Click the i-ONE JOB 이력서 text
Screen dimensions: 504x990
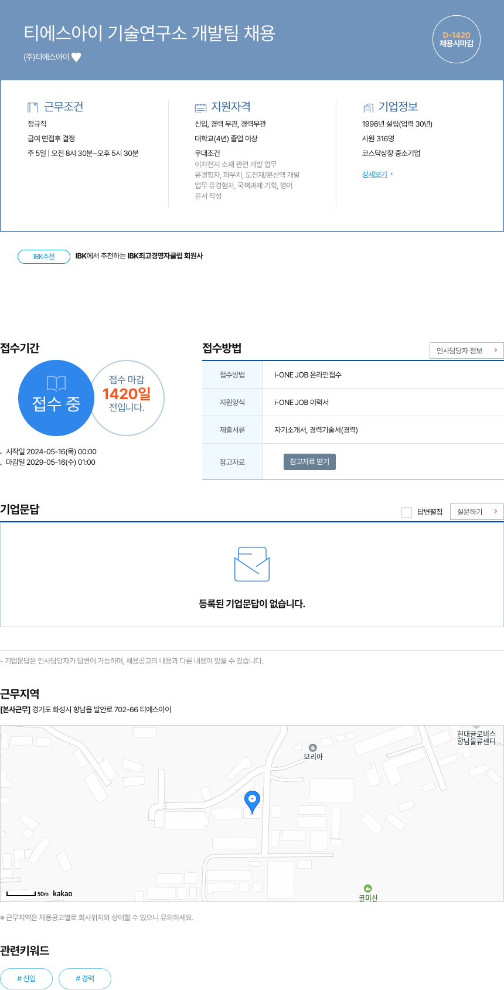tap(301, 403)
